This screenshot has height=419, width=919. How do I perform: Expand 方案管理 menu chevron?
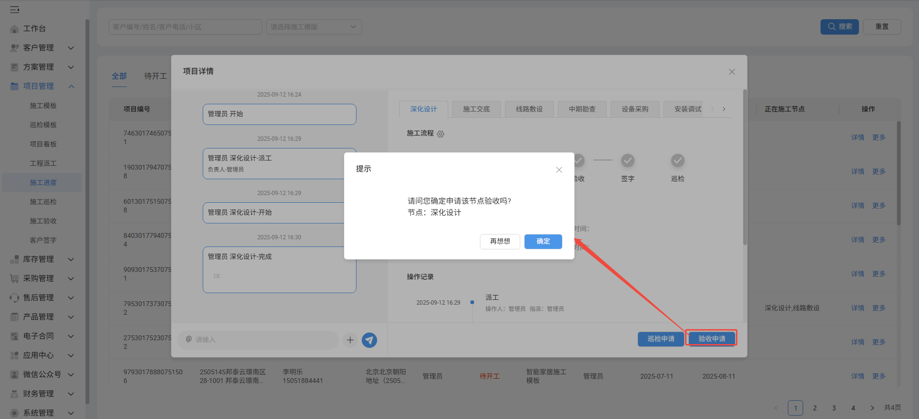(x=71, y=67)
